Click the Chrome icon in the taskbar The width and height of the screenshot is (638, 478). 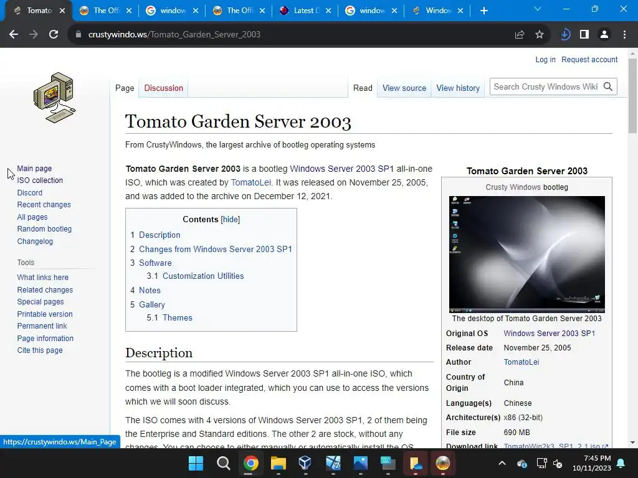click(x=250, y=463)
